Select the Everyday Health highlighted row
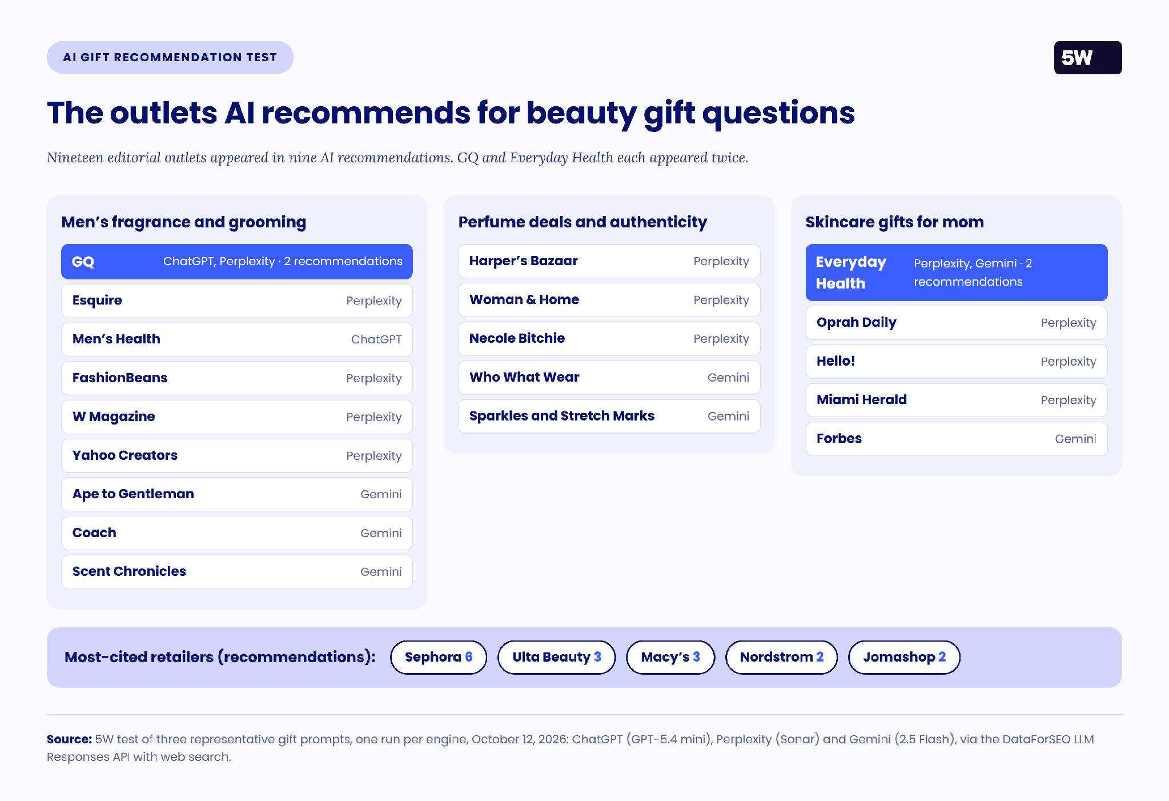Screen dimensions: 1169x801 point(957,273)
